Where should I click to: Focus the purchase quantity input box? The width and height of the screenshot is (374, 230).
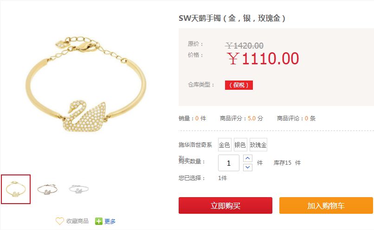229,163
